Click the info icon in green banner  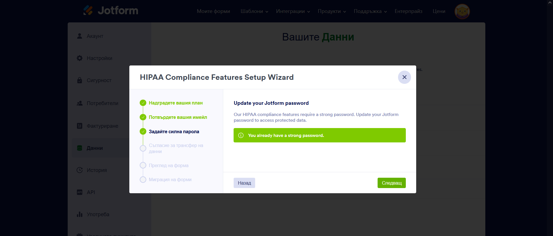[241, 135]
